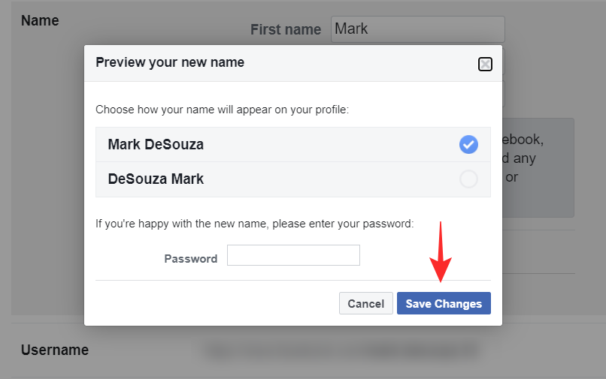Viewport: 606px width, 379px height.
Task: Click the Mark DeSouza name text
Action: click(156, 144)
